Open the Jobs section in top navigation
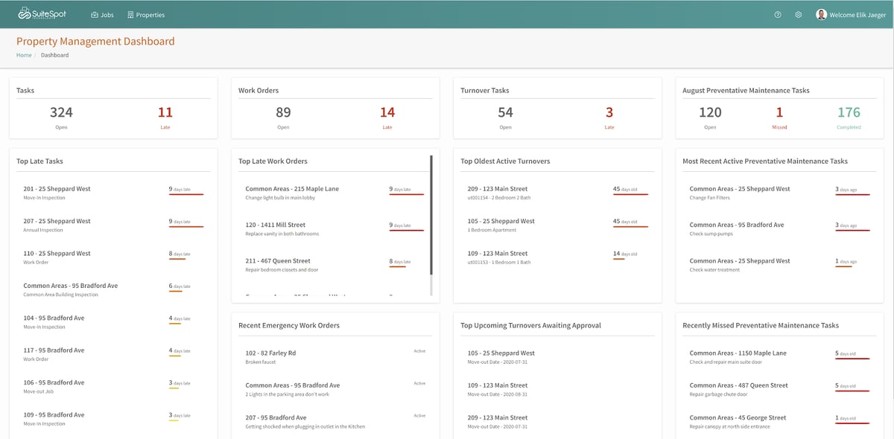The width and height of the screenshot is (894, 439). (x=106, y=13)
